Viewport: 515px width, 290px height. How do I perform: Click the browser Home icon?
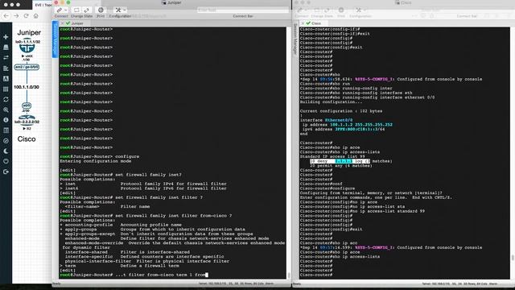point(35,15)
